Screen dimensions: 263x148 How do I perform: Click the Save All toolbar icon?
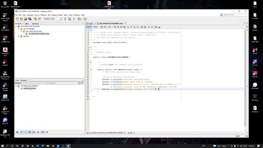(30, 19)
